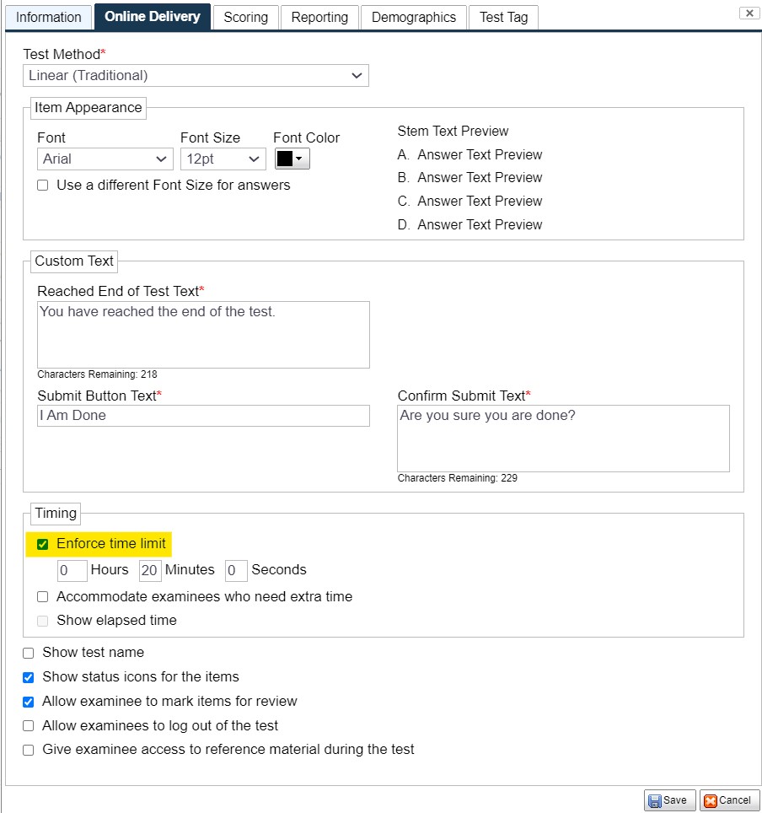Click the Confirm Submit Text box
The height and width of the screenshot is (813, 762).
point(563,439)
